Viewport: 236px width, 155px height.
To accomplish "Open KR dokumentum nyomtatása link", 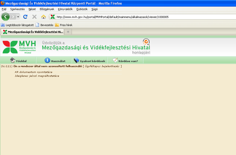I will coord(33,72).
